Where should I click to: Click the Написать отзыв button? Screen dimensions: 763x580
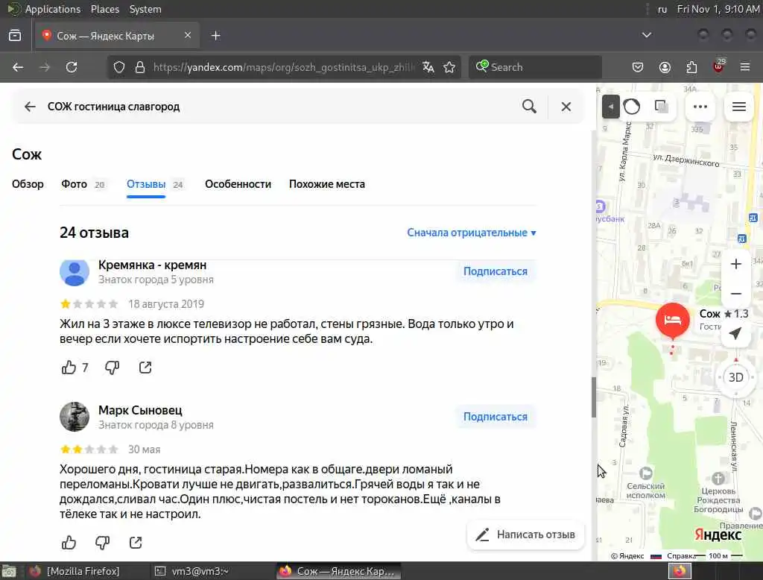click(x=525, y=535)
